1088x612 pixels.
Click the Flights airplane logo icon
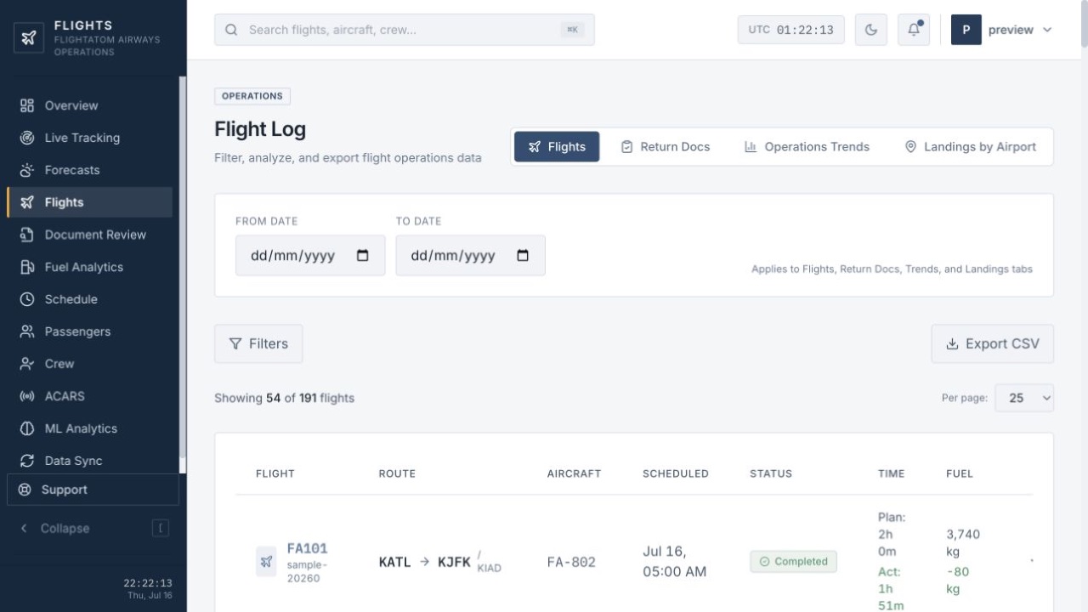pyautogui.click(x=29, y=38)
